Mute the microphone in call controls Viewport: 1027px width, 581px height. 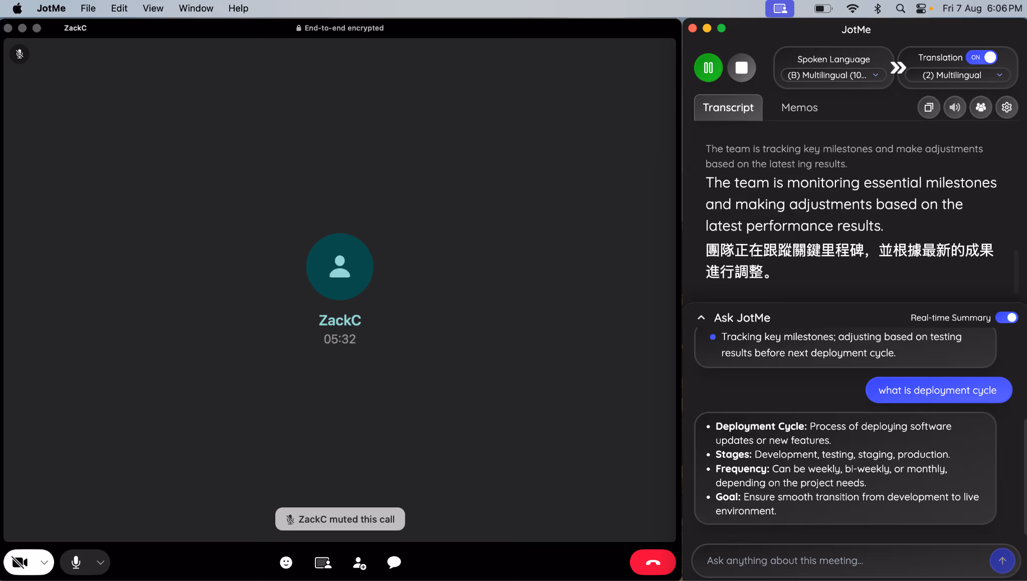76,562
